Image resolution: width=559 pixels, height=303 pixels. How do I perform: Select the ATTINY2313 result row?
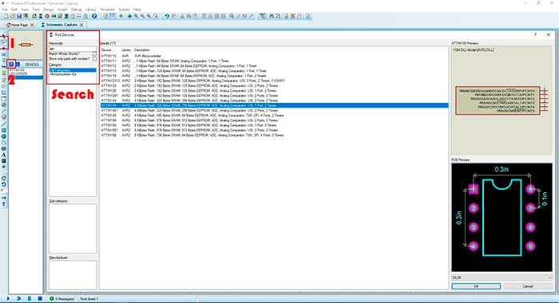[274, 81]
